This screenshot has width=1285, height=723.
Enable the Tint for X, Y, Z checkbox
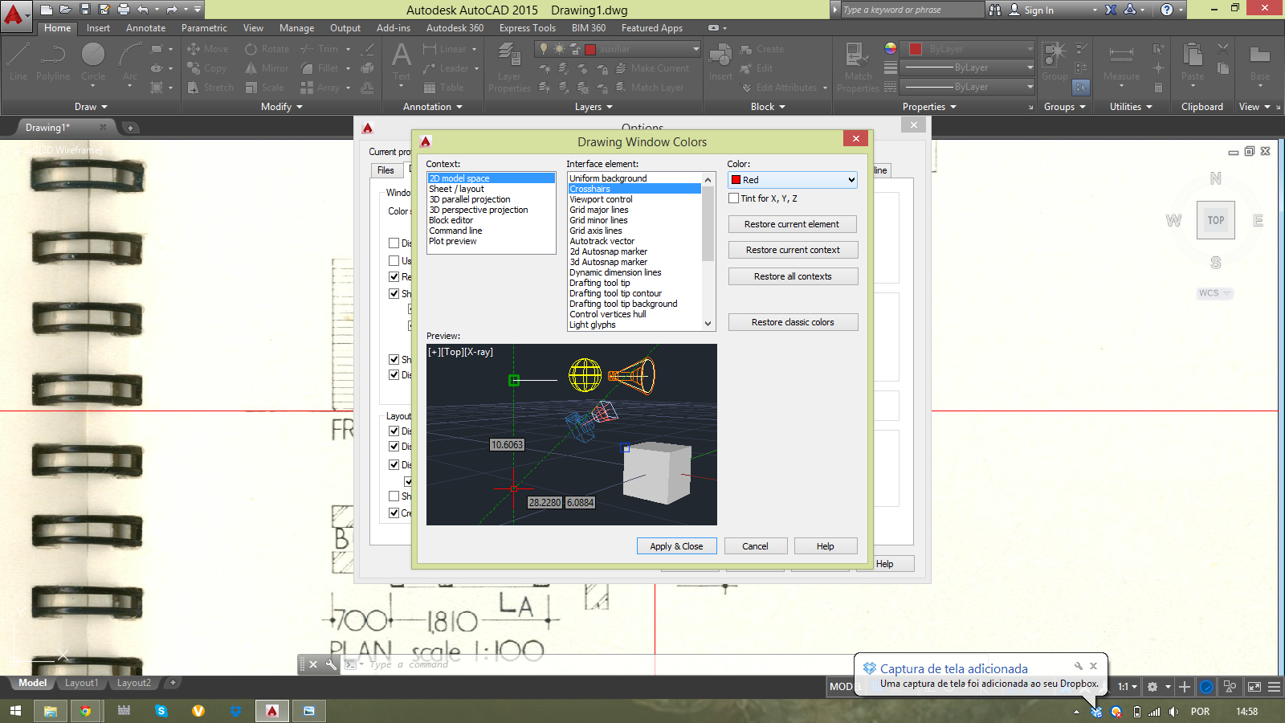click(733, 198)
